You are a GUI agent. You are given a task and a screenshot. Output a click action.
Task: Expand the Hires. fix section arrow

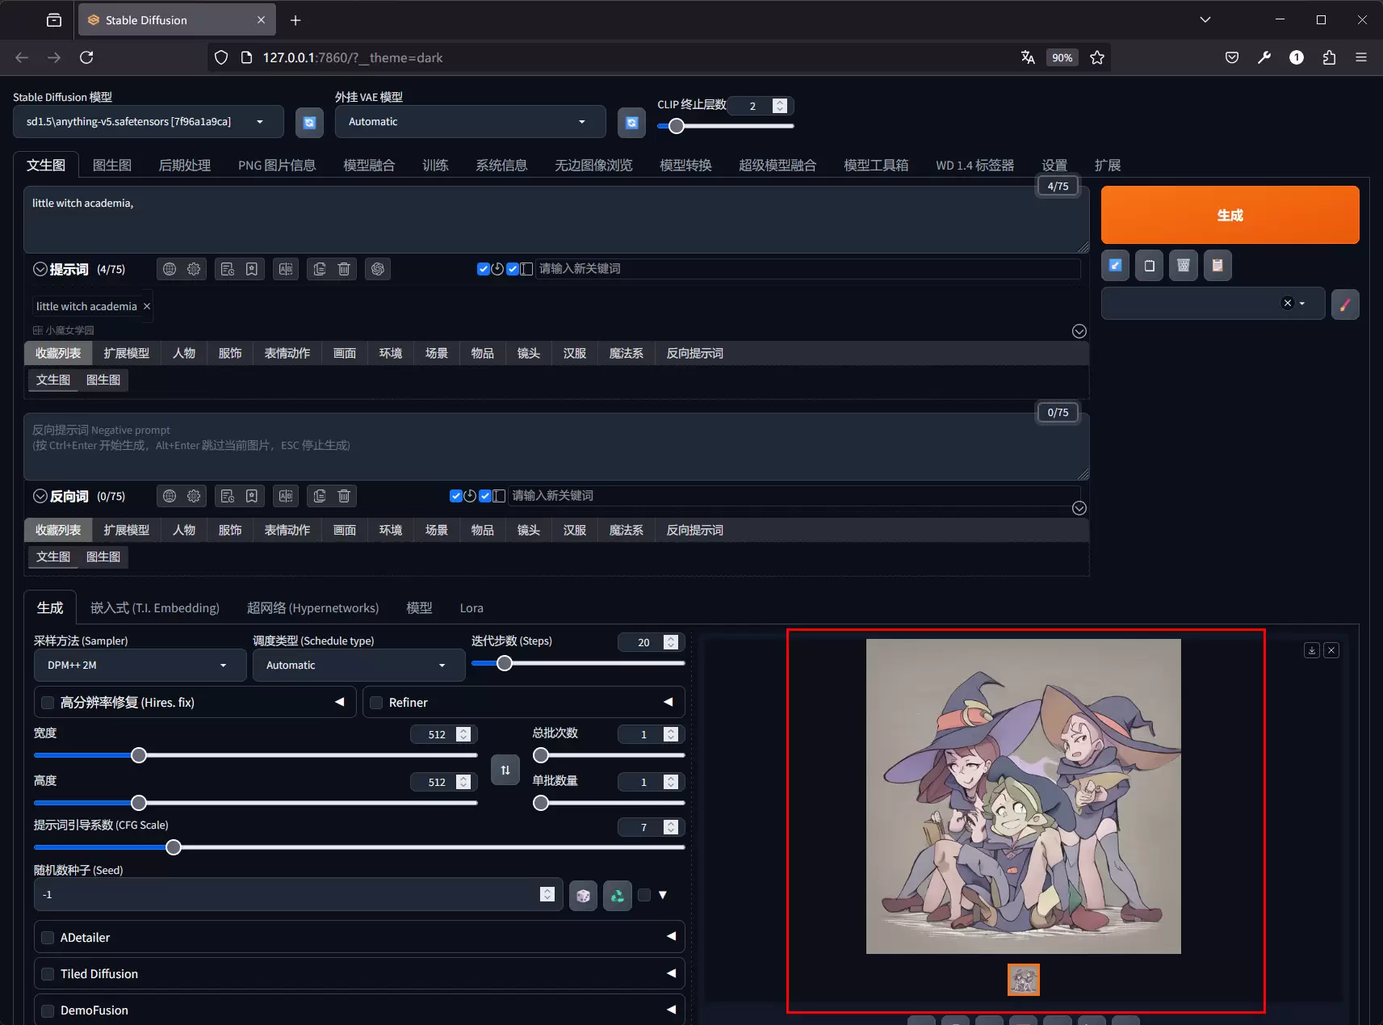(x=340, y=702)
